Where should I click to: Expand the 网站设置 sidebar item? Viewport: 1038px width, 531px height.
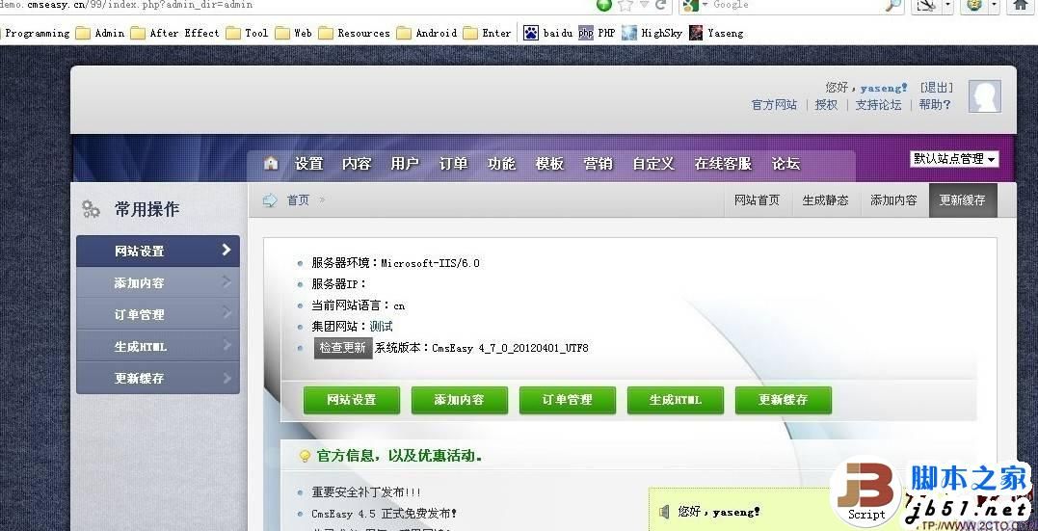click(157, 251)
